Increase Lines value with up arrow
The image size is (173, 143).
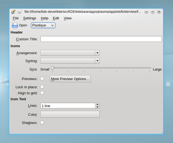(97, 104)
